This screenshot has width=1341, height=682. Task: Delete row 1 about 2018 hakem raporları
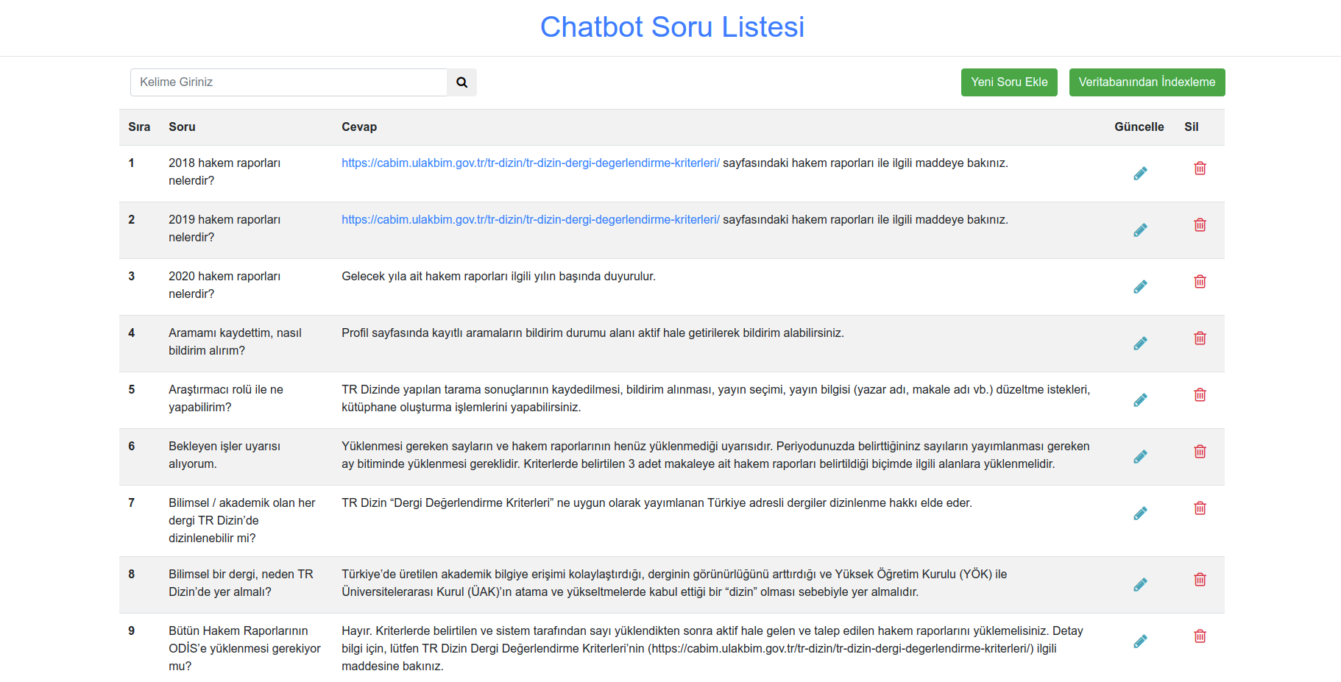pyautogui.click(x=1200, y=168)
